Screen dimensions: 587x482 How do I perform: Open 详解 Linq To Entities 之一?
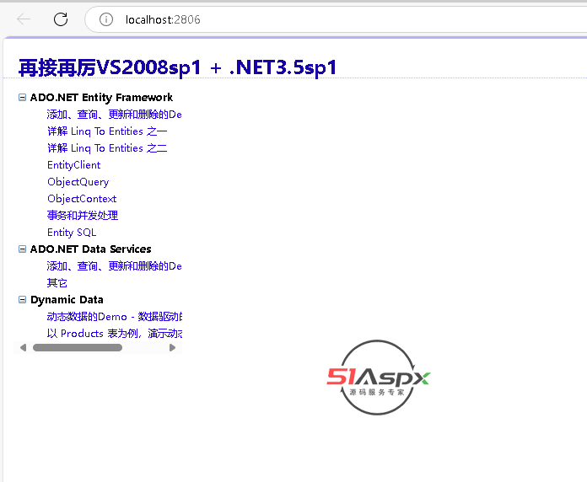(107, 131)
